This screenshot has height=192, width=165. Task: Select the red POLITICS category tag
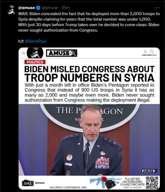(x=35, y=62)
